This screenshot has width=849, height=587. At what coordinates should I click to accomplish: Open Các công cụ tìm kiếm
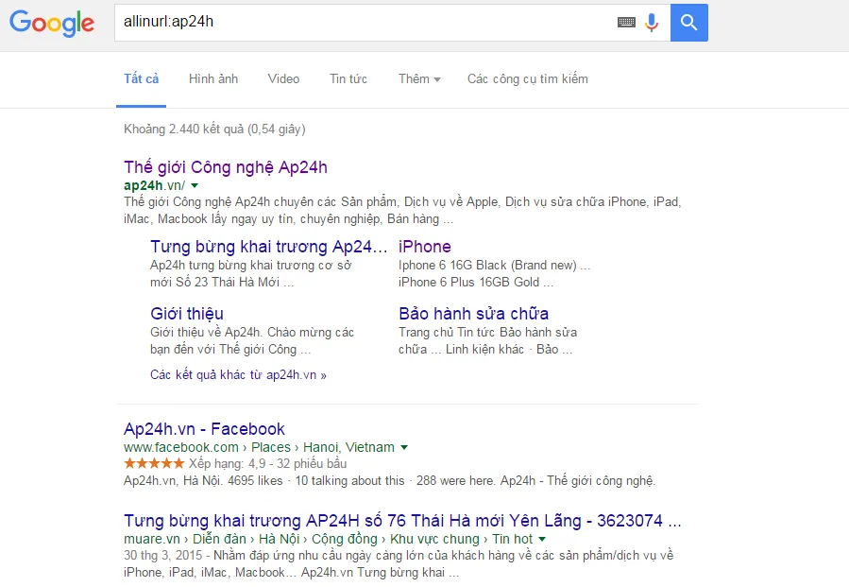[x=527, y=79]
